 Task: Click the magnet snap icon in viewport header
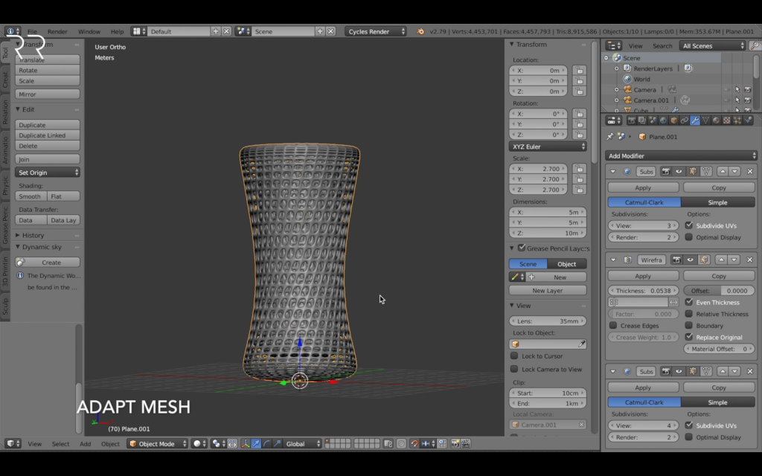[x=414, y=443]
